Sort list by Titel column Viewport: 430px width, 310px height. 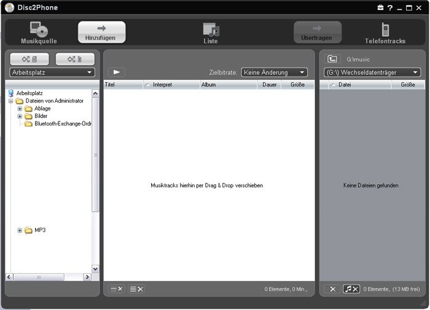123,85
